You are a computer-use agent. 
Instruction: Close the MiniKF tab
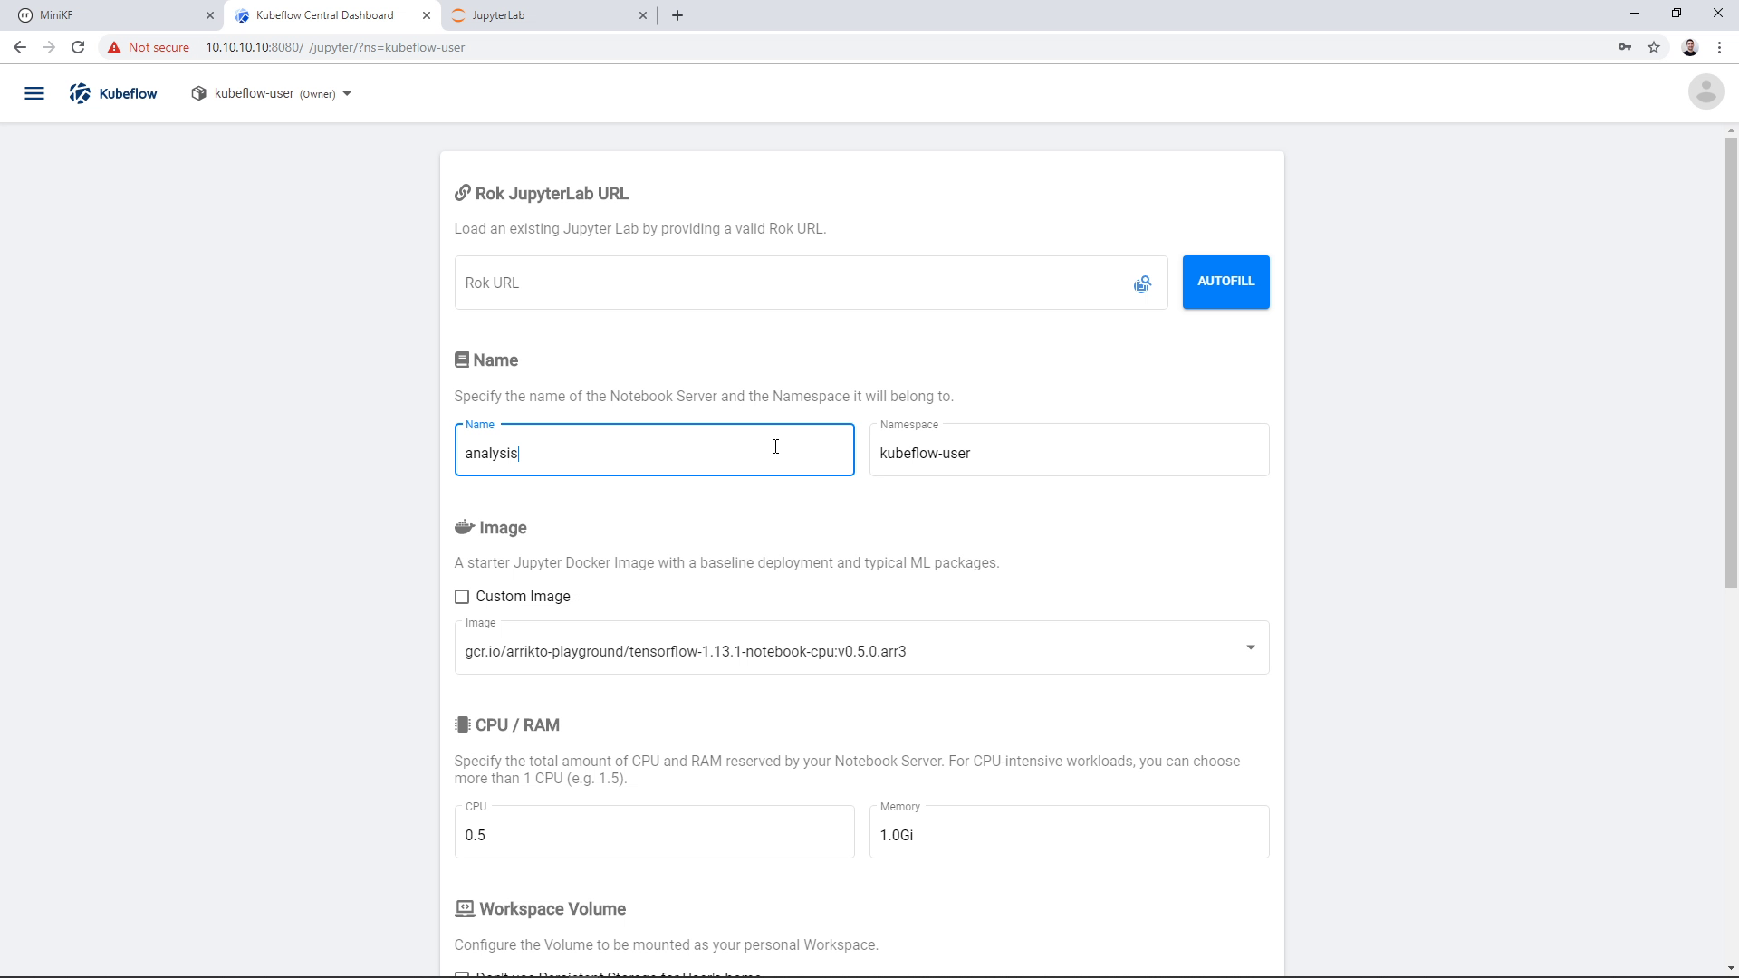click(209, 15)
